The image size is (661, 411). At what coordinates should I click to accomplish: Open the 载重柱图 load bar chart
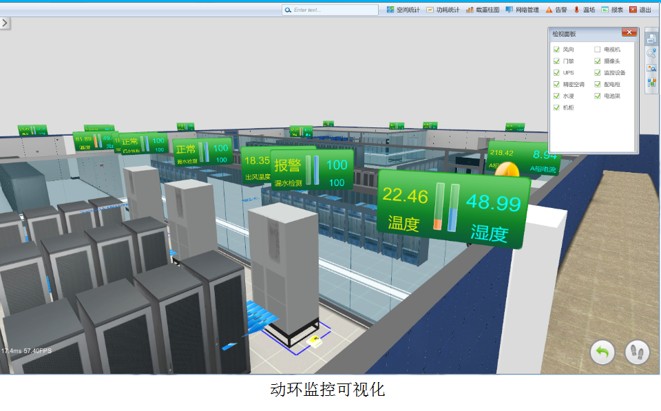[x=483, y=10]
